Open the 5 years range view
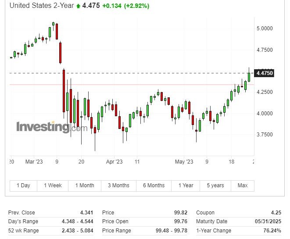The height and width of the screenshot is (239, 290). coord(215,185)
